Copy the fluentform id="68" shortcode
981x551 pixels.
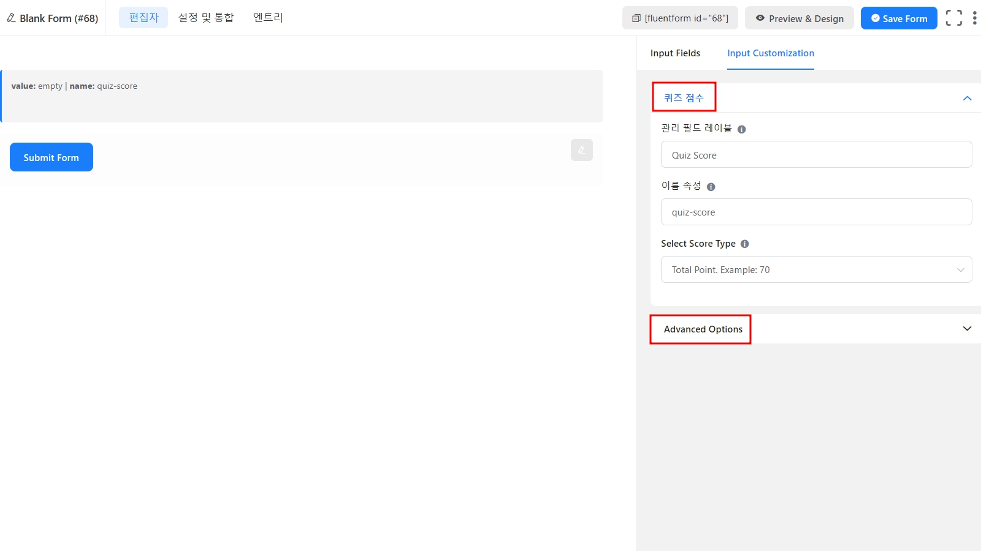[680, 18]
